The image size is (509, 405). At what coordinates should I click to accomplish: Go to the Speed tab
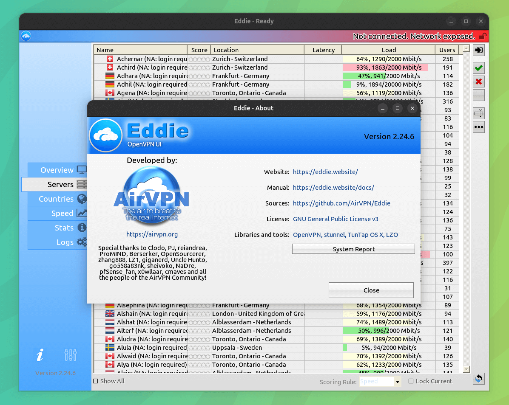point(57,213)
